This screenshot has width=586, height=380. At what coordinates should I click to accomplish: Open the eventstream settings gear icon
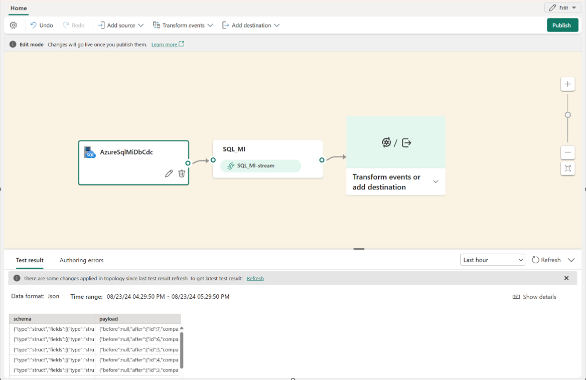coord(13,25)
